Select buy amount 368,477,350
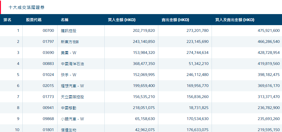282x132 pixels. coord(144,64)
